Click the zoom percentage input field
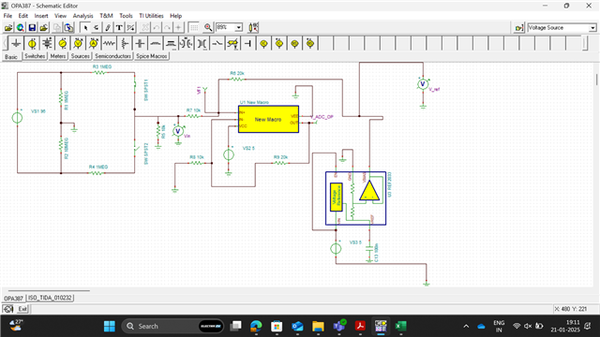The height and width of the screenshot is (337, 600). (x=225, y=27)
